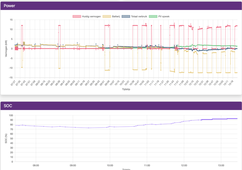
Task: Toggle the Huidig vermogen legend swatch
Action: (77, 17)
